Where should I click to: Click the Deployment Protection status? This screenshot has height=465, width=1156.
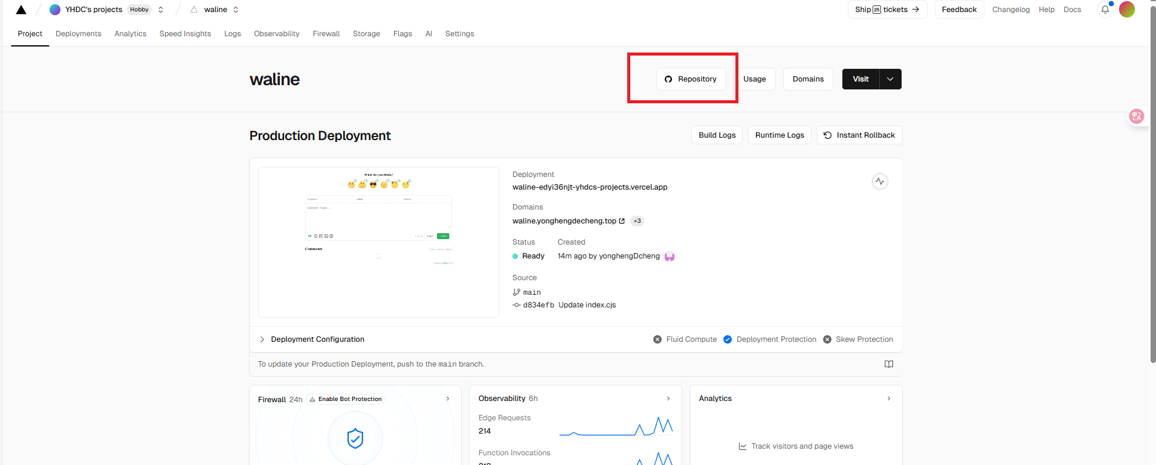[x=770, y=339]
